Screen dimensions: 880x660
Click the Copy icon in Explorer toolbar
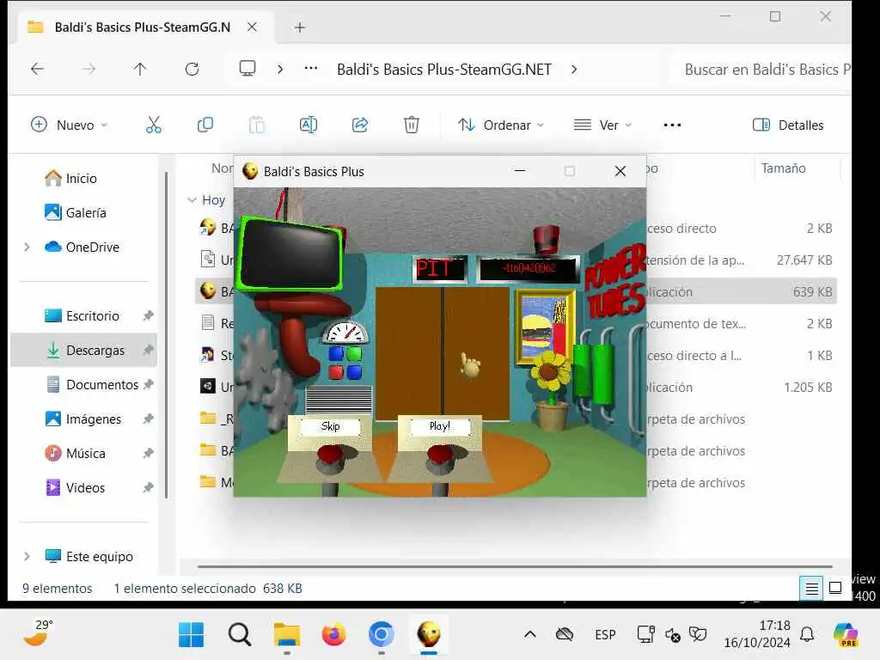click(x=205, y=125)
